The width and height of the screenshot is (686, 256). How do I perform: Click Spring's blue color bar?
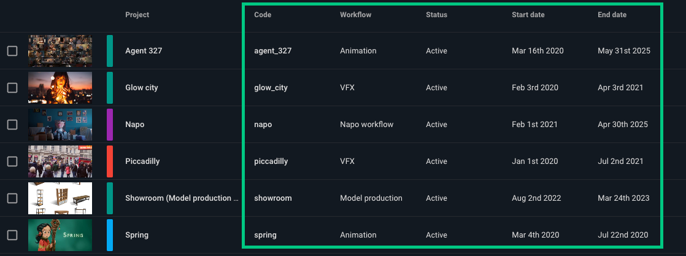pos(110,235)
